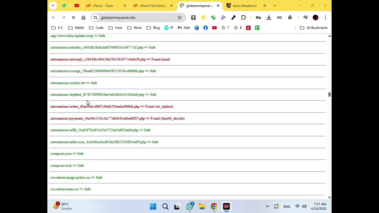Screen dimensions: 379x213
Task: Open the color picker eyedropper extension
Action: coord(233,17)
